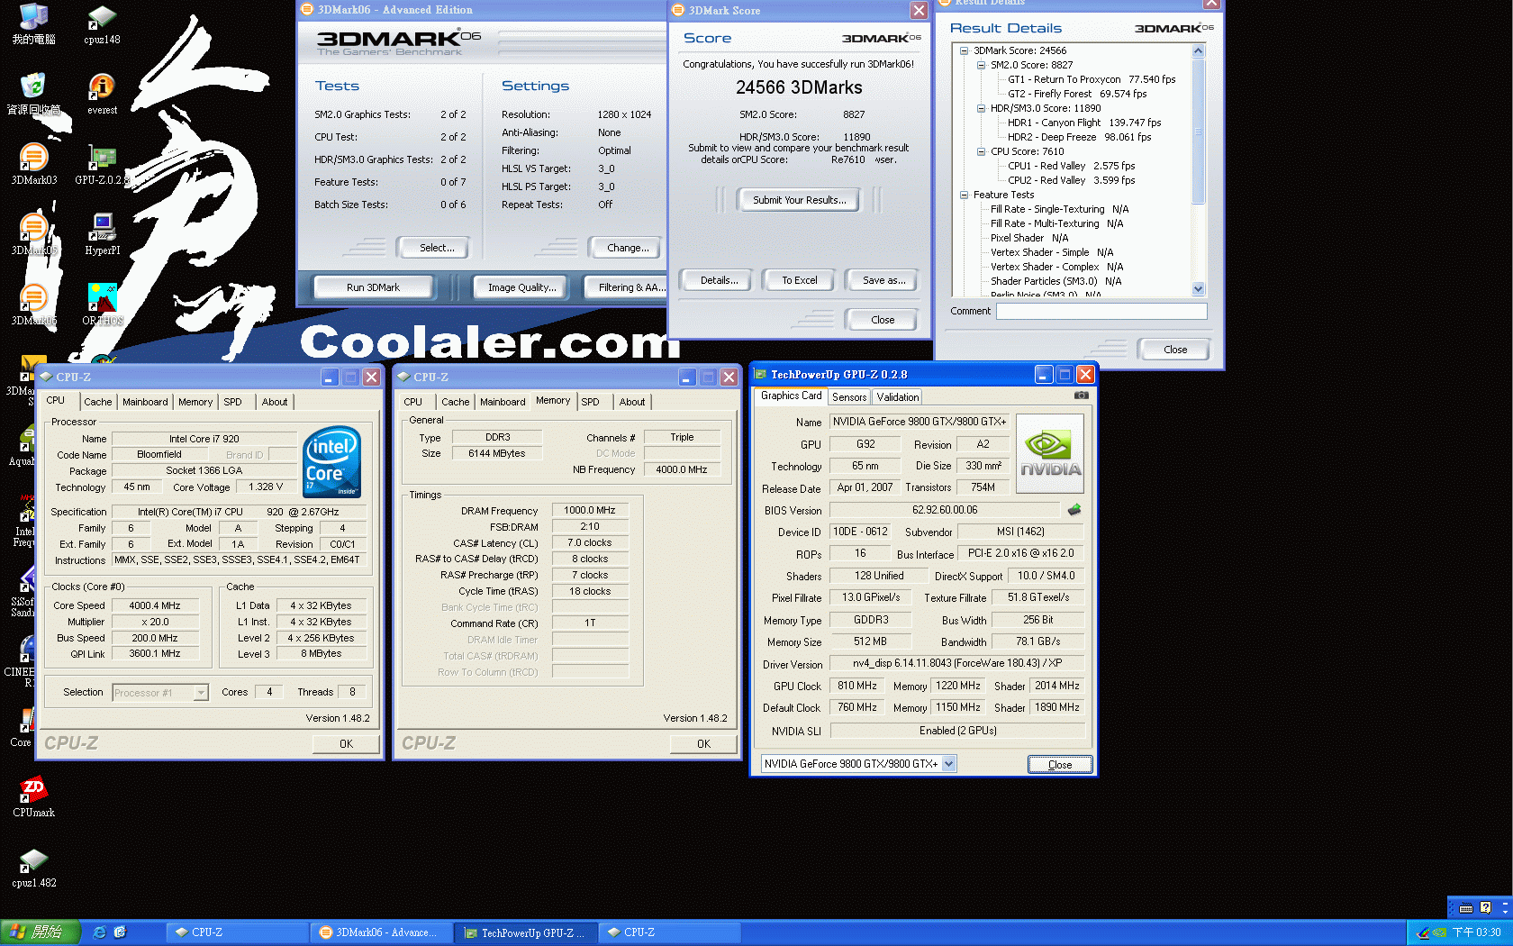Viewport: 1513px width, 946px height.
Task: Switch to Mainboard tab in left CPU-Z window
Action: (145, 402)
